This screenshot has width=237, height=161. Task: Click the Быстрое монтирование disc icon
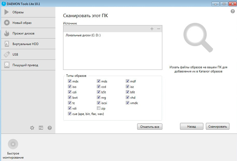point(13,144)
